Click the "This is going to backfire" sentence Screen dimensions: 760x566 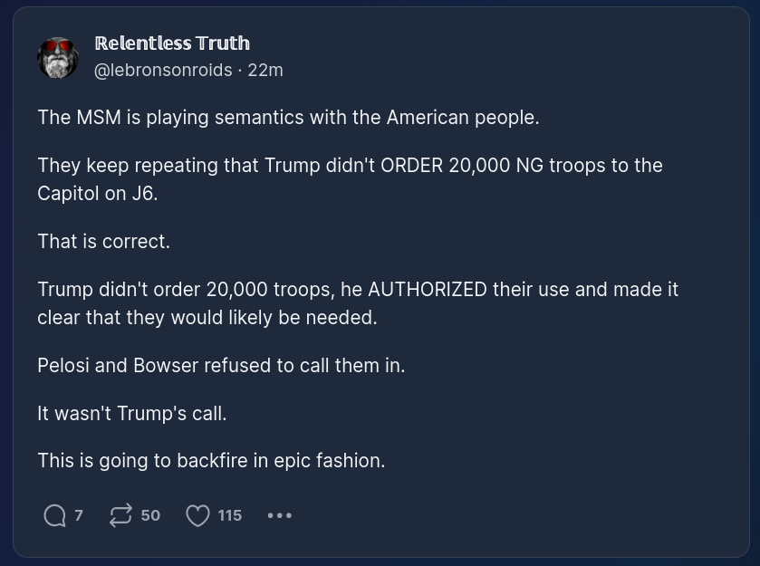point(211,461)
